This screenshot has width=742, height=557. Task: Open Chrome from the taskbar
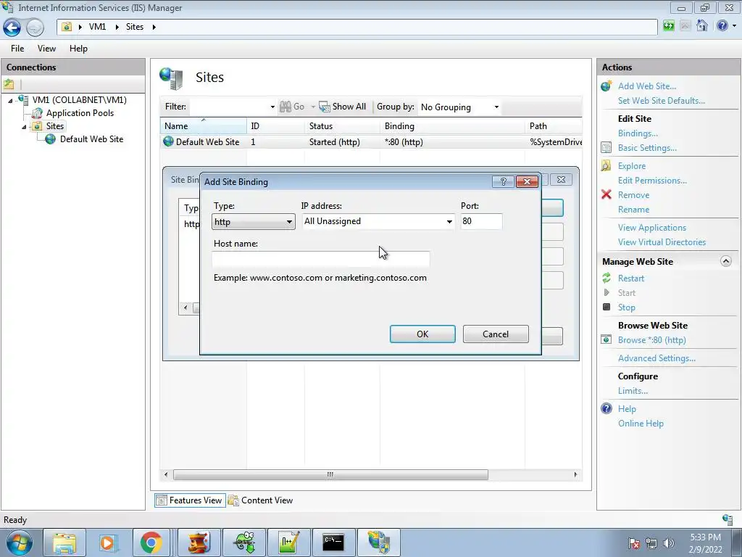[x=151, y=542]
